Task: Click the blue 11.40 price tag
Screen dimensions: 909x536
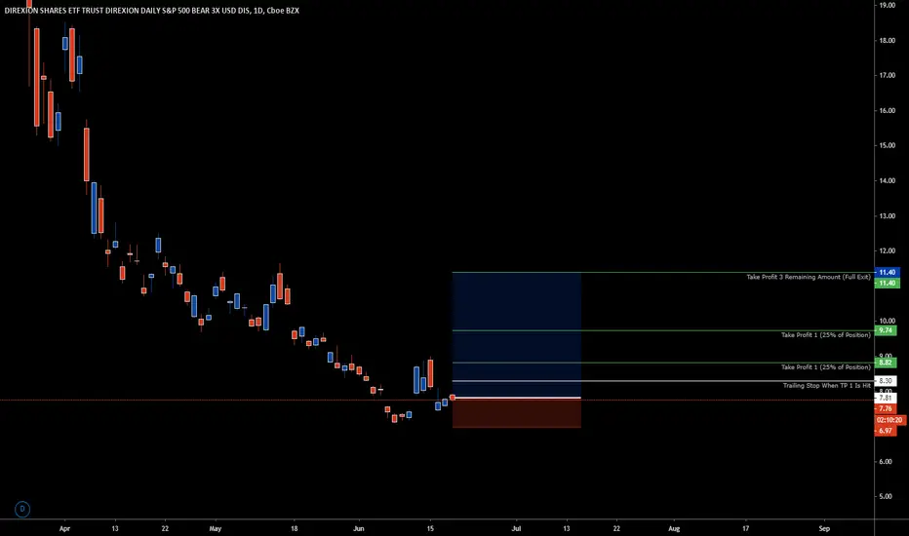Action: 887,272
